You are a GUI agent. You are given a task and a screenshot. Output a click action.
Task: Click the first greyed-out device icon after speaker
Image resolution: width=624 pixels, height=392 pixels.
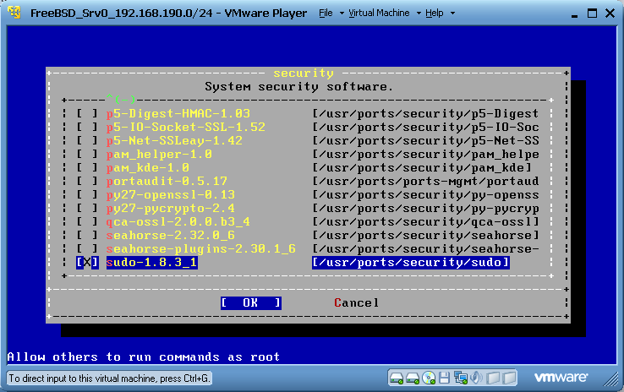point(493,378)
